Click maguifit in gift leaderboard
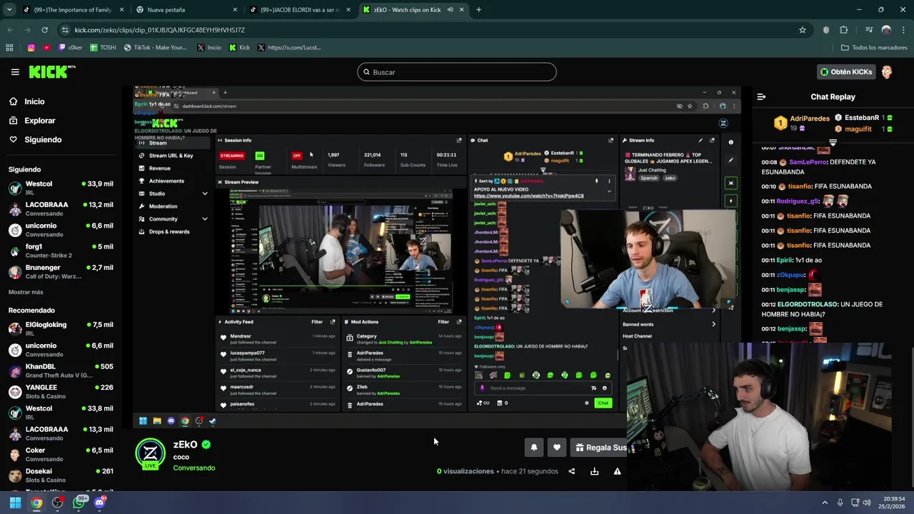This screenshot has width=914, height=514. coord(858,129)
